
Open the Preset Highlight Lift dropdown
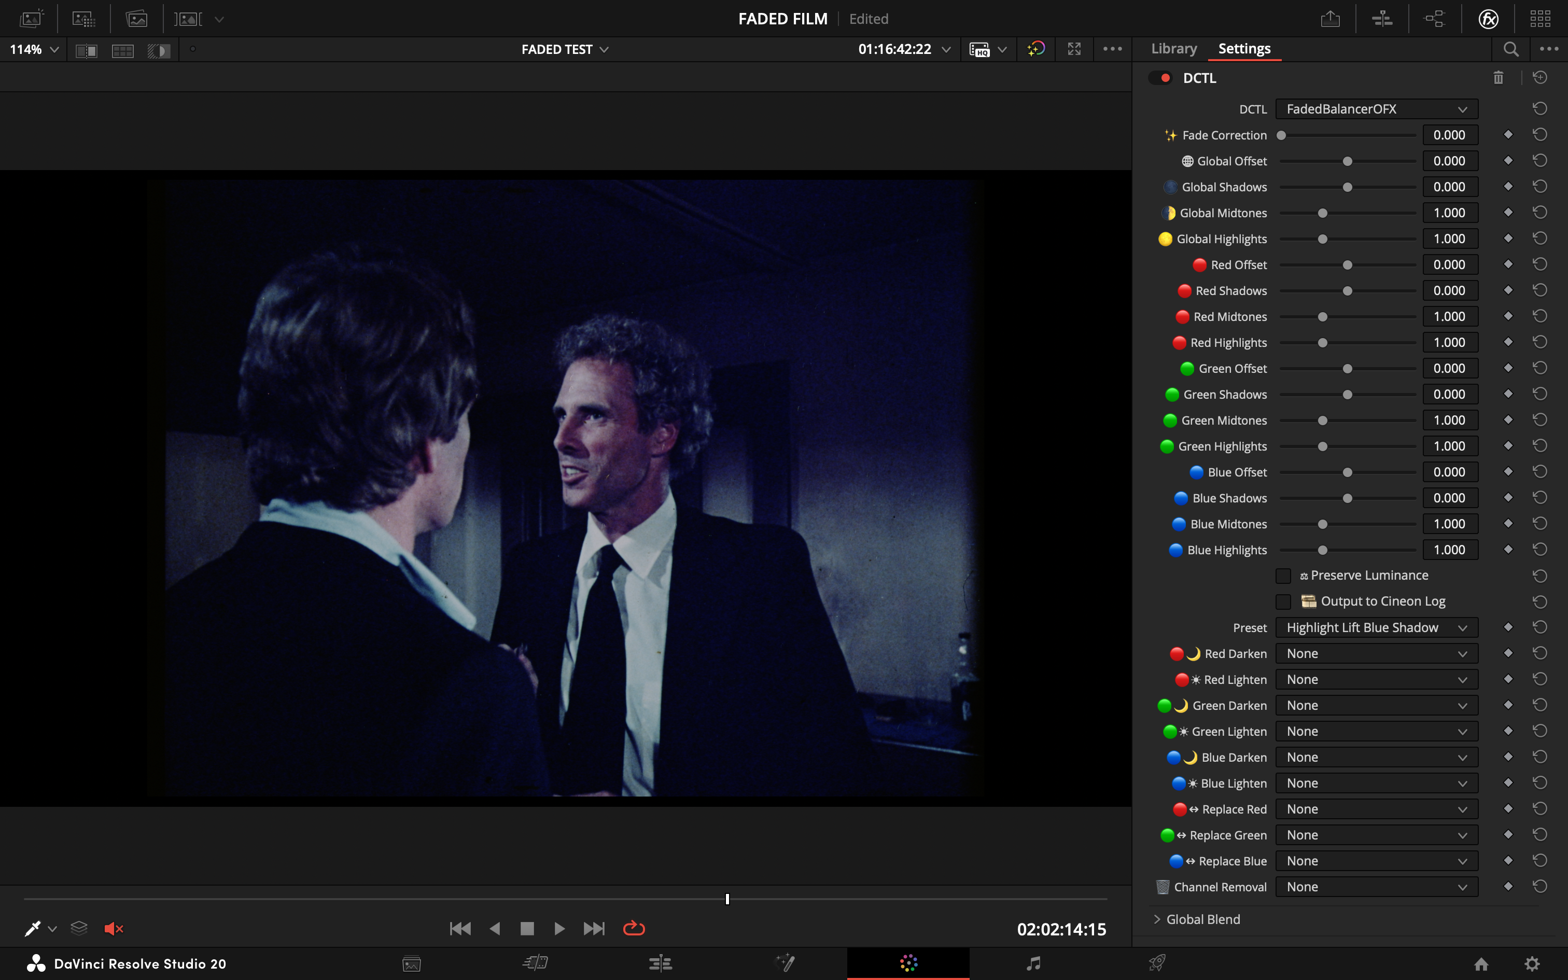point(1376,627)
